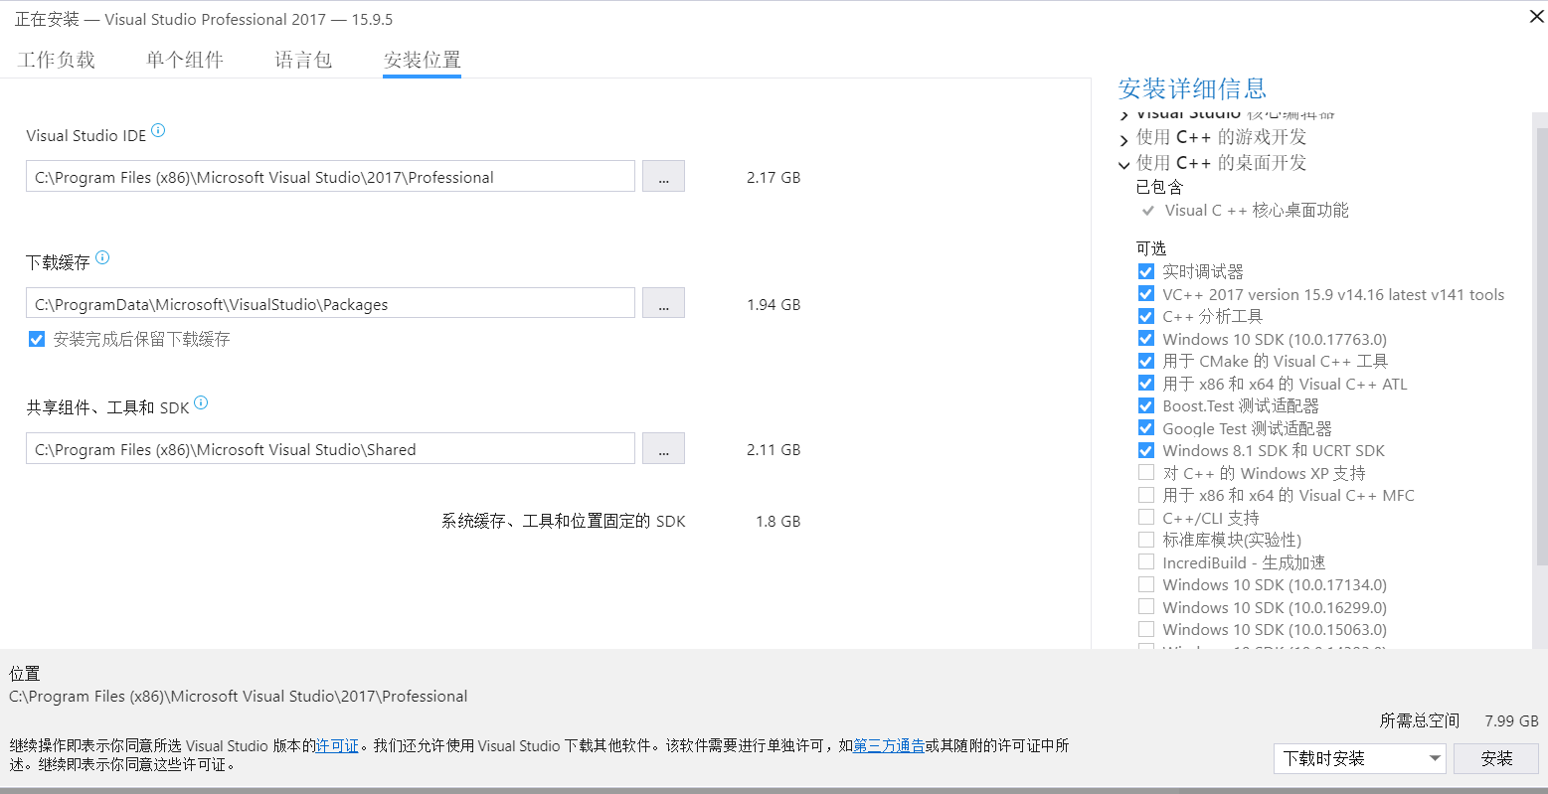Viewport: 1548px width, 794px height.
Task: Click the 2.11 GB size value
Action: pos(774,449)
